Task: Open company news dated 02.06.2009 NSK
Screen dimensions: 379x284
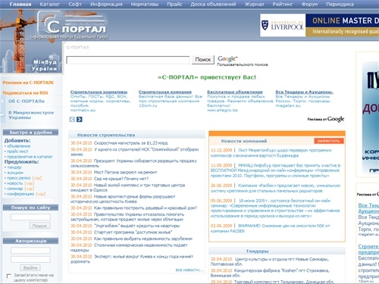Action: click(270, 228)
